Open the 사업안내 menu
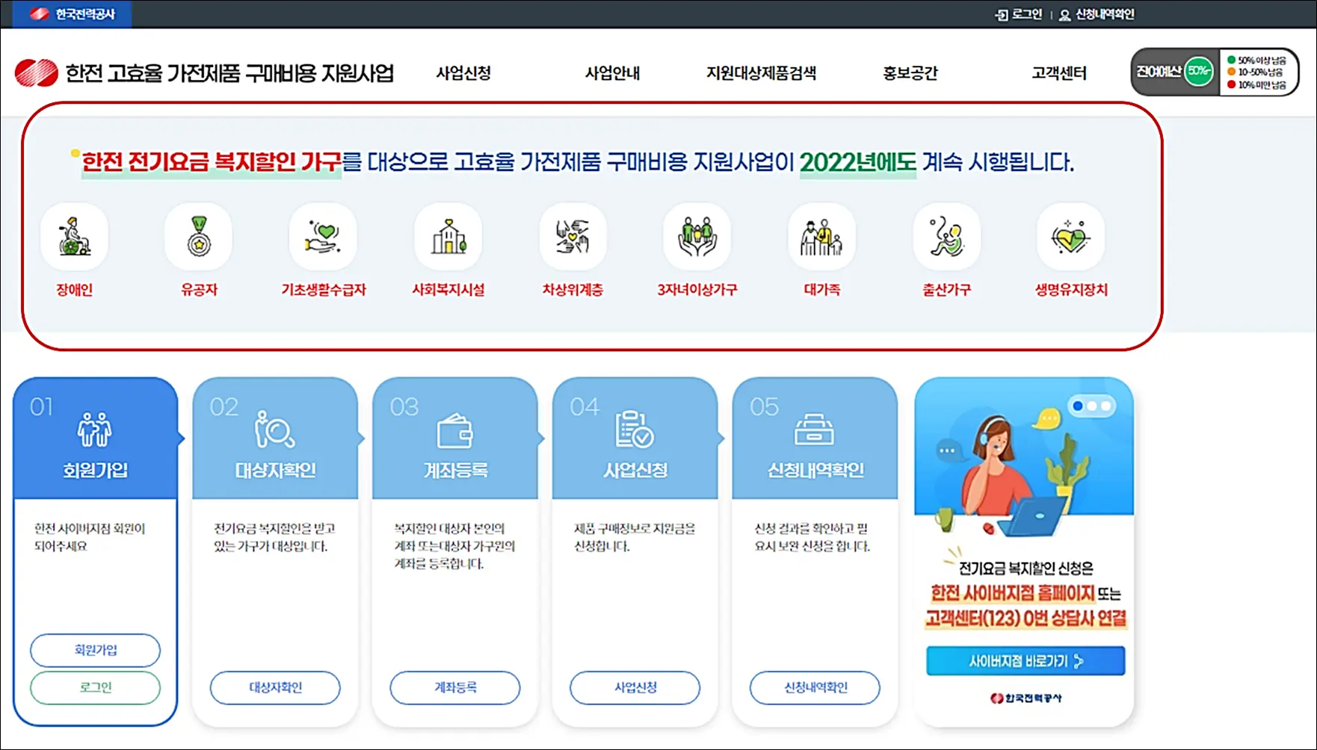Image resolution: width=1317 pixels, height=750 pixels. 611,73
